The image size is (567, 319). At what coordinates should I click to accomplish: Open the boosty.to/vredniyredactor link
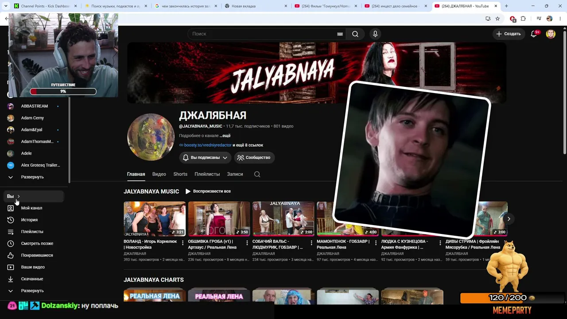pyautogui.click(x=208, y=145)
